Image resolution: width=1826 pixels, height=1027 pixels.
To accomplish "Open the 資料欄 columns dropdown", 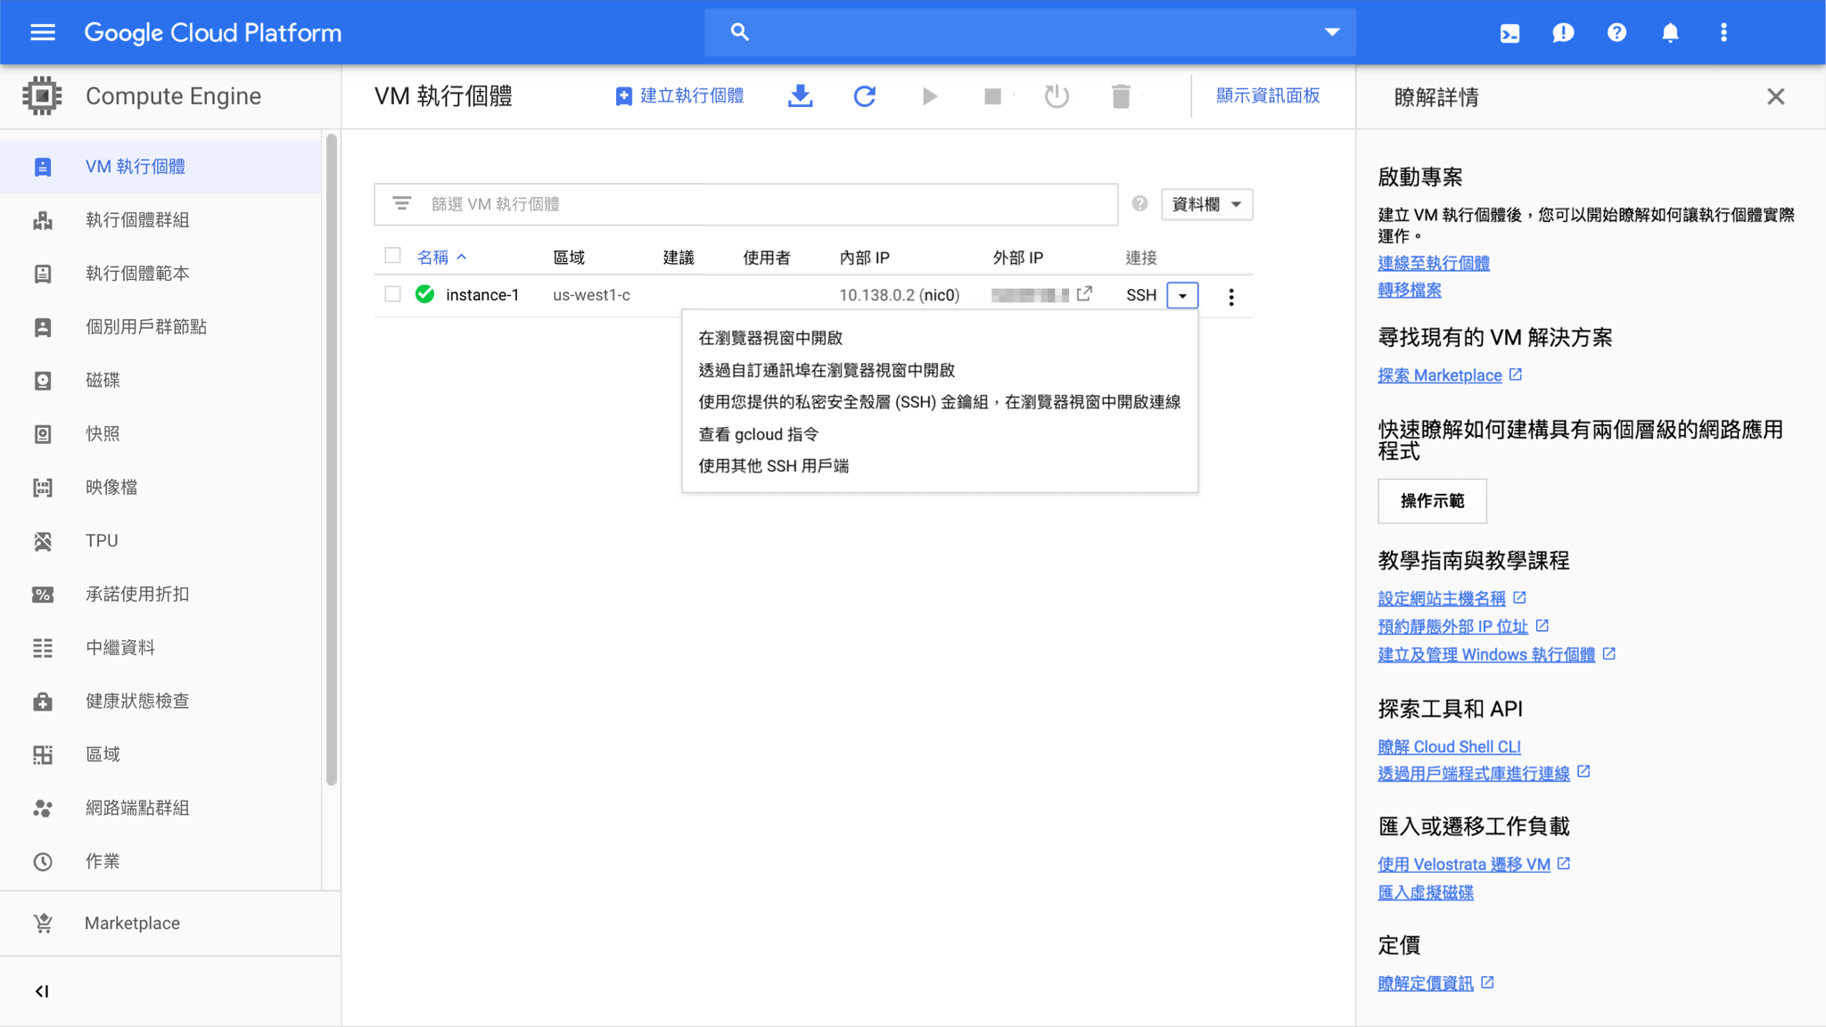I will (x=1206, y=204).
